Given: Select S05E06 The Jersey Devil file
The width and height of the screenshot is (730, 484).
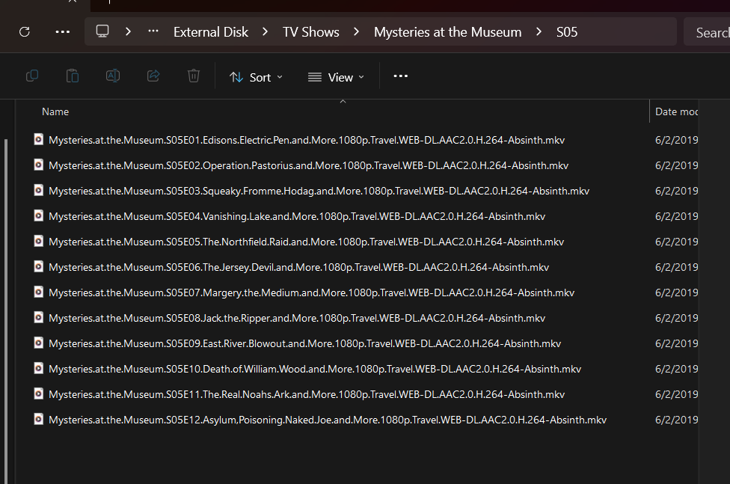Looking at the screenshot, I should [298, 267].
